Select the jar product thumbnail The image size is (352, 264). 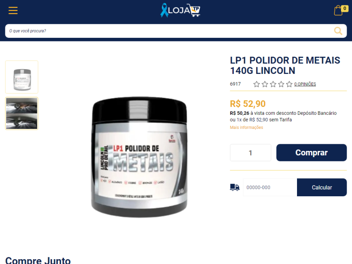point(22,77)
